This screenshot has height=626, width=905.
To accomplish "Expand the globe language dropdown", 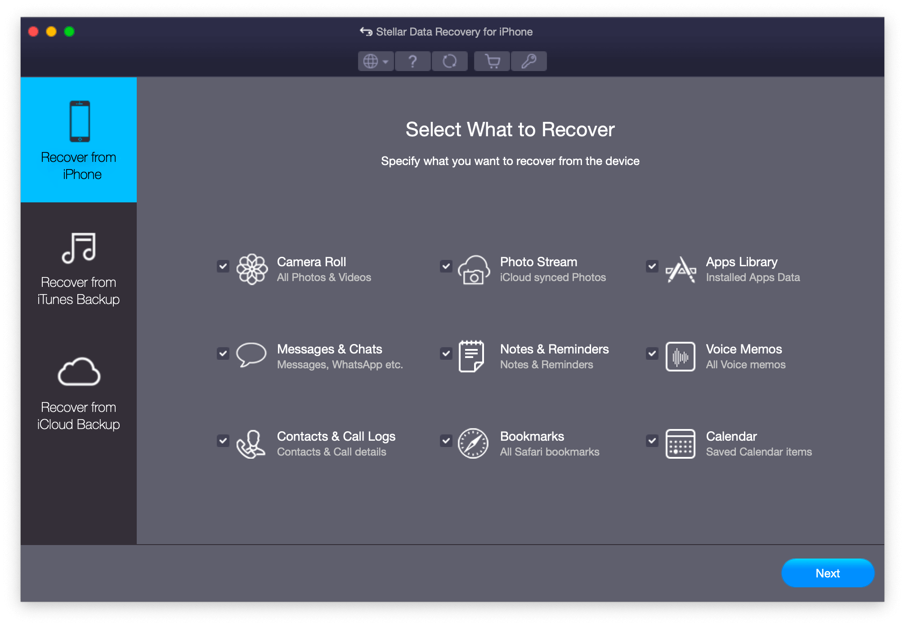I will 376,61.
